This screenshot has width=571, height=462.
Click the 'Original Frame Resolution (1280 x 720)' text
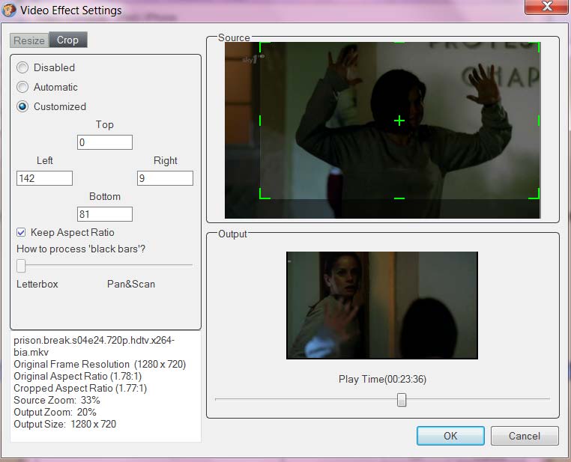point(100,364)
